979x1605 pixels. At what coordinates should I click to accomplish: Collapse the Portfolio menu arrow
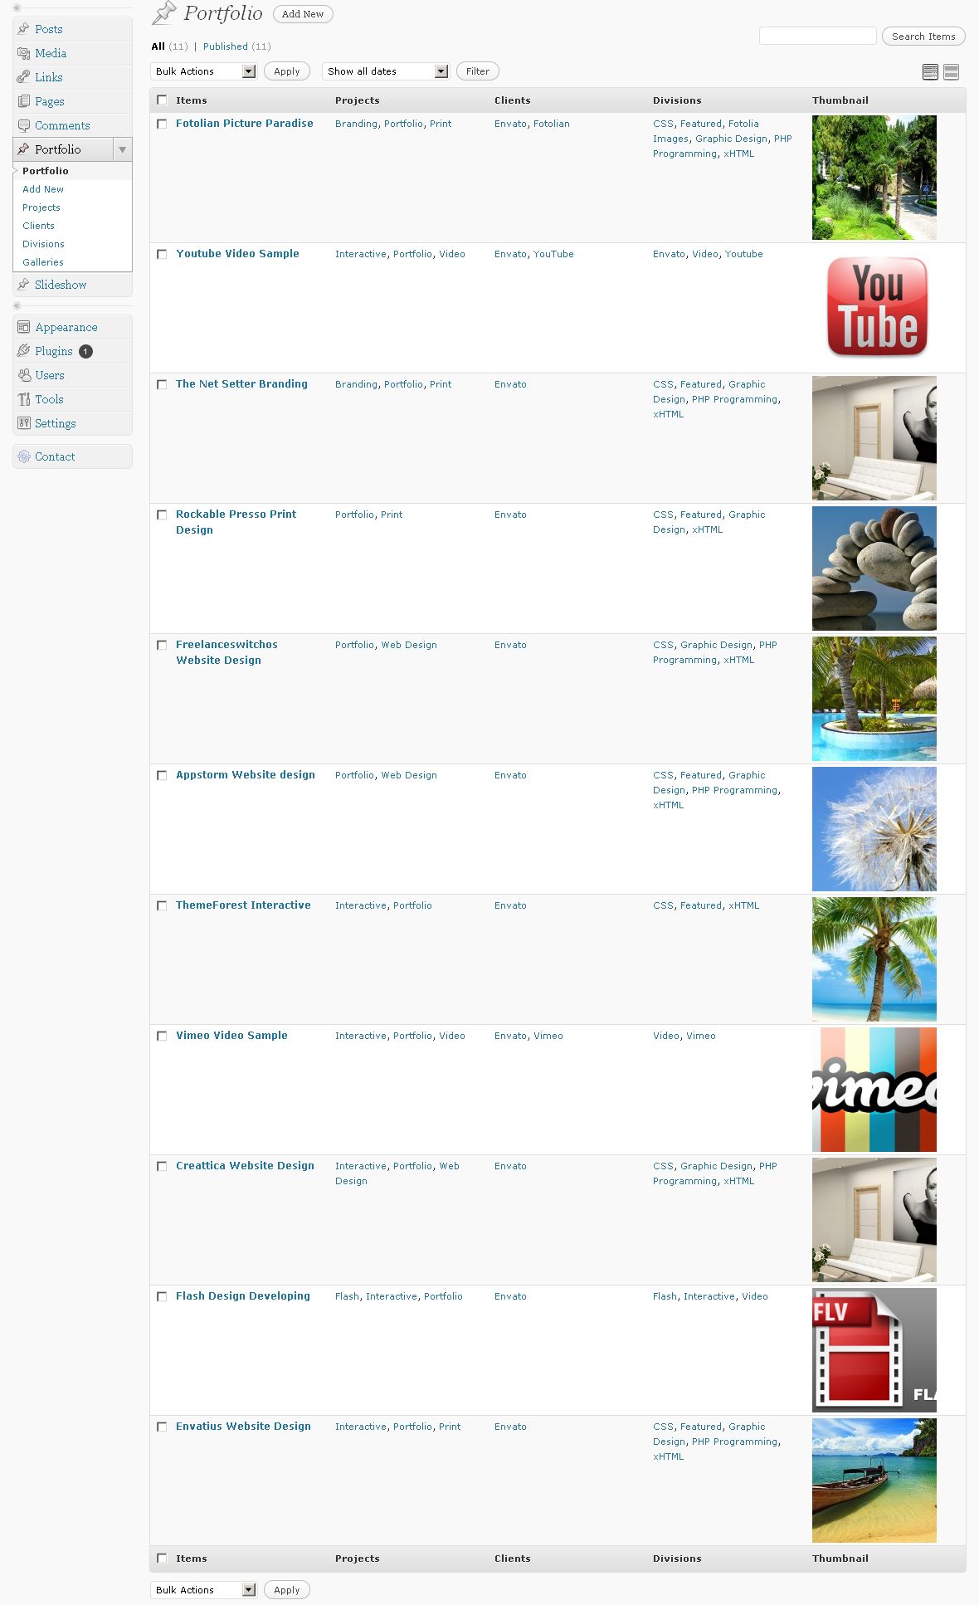pos(122,149)
